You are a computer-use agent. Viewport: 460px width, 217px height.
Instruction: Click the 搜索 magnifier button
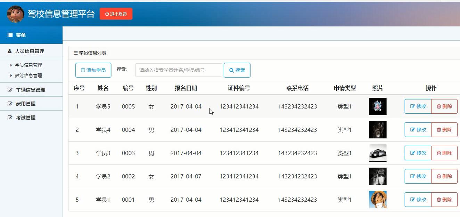point(237,70)
